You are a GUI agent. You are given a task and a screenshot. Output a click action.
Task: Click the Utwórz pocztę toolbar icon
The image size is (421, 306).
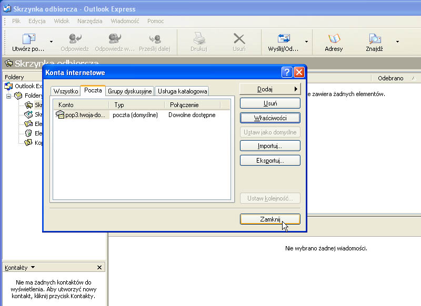(x=29, y=39)
